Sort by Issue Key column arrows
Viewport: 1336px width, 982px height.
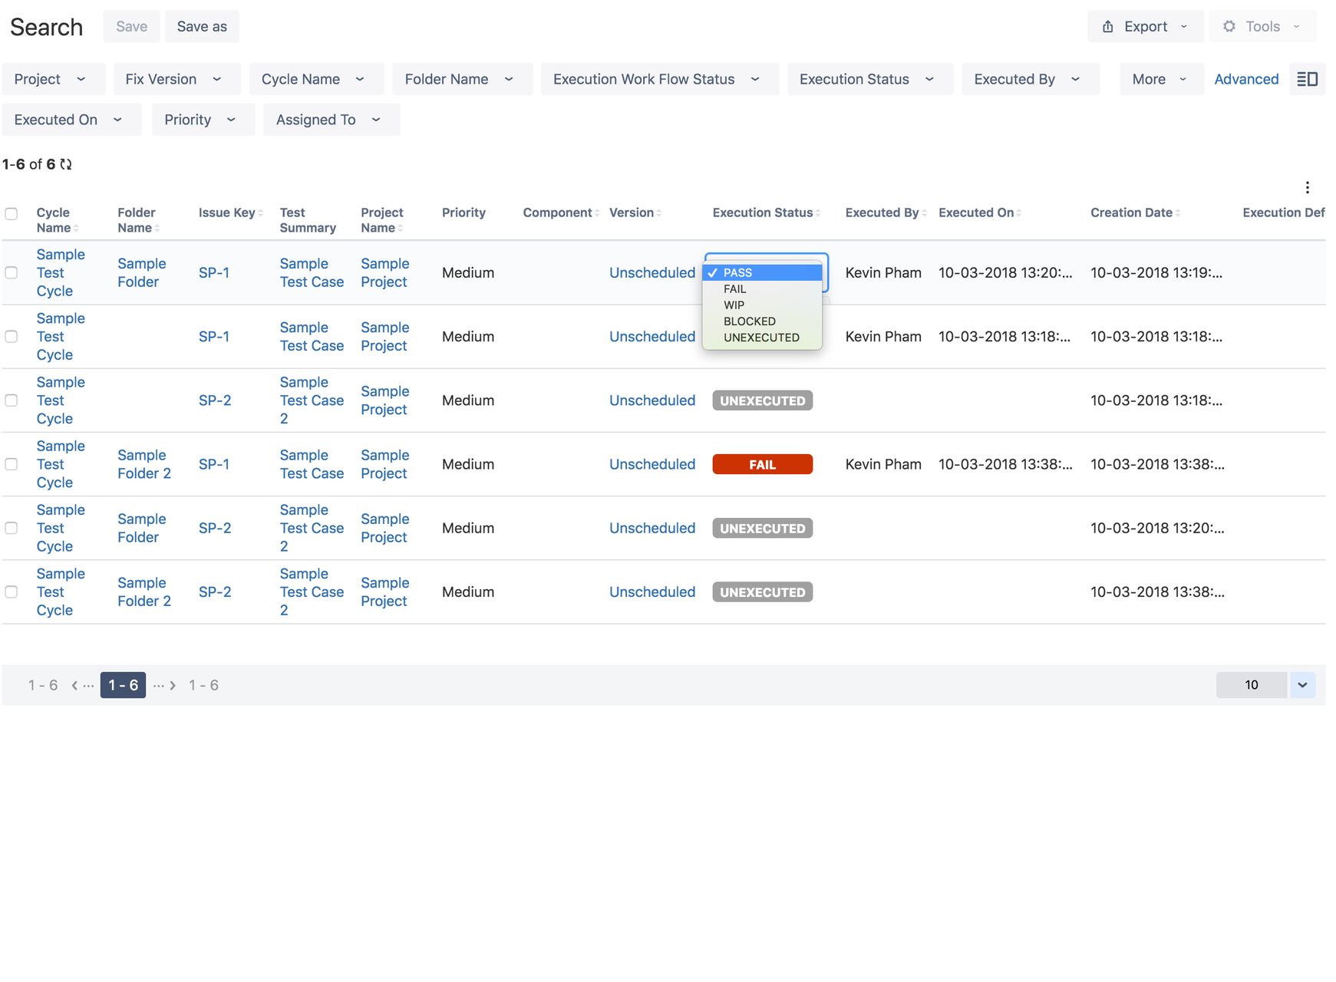pyautogui.click(x=261, y=213)
